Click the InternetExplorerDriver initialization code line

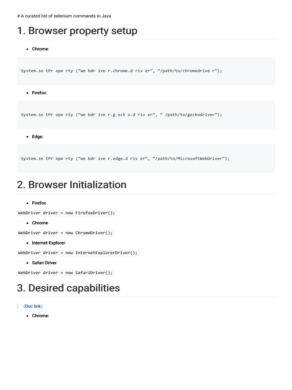[78, 253]
